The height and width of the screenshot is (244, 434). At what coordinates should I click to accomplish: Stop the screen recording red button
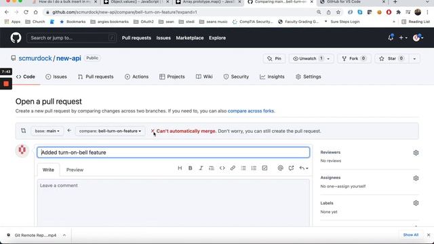[6, 83]
